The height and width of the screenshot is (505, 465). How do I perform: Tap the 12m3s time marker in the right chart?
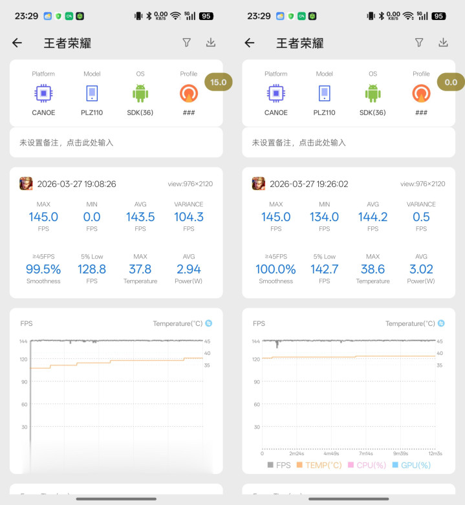(x=435, y=453)
